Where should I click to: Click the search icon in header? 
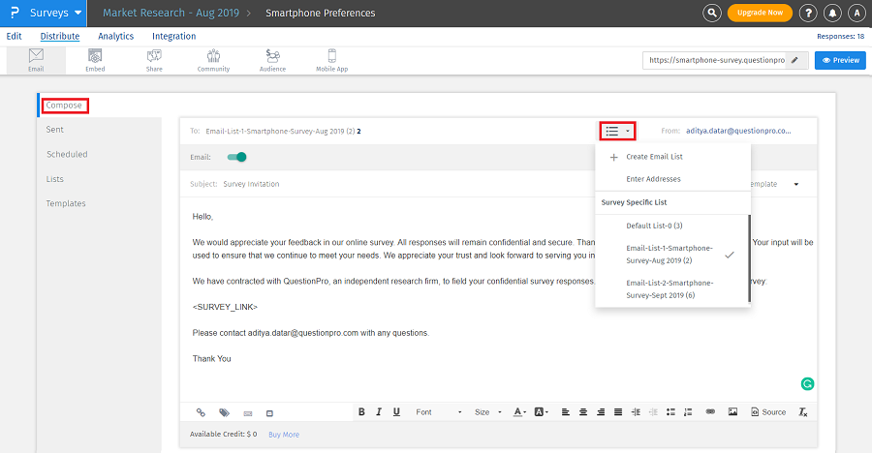tap(713, 13)
